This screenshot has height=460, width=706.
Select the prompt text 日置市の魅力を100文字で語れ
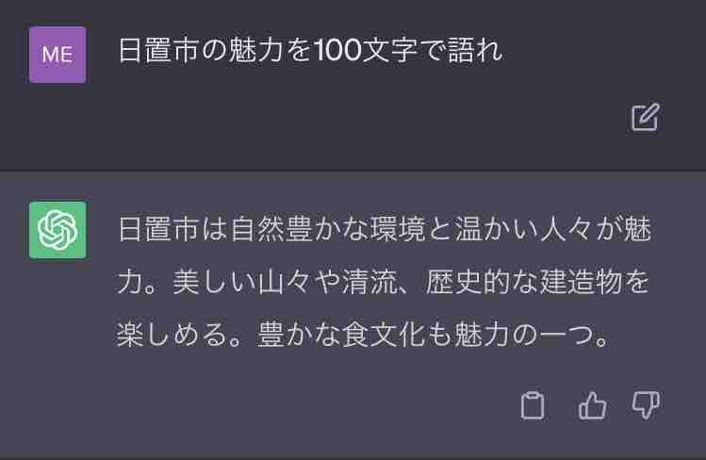pyautogui.click(x=311, y=50)
